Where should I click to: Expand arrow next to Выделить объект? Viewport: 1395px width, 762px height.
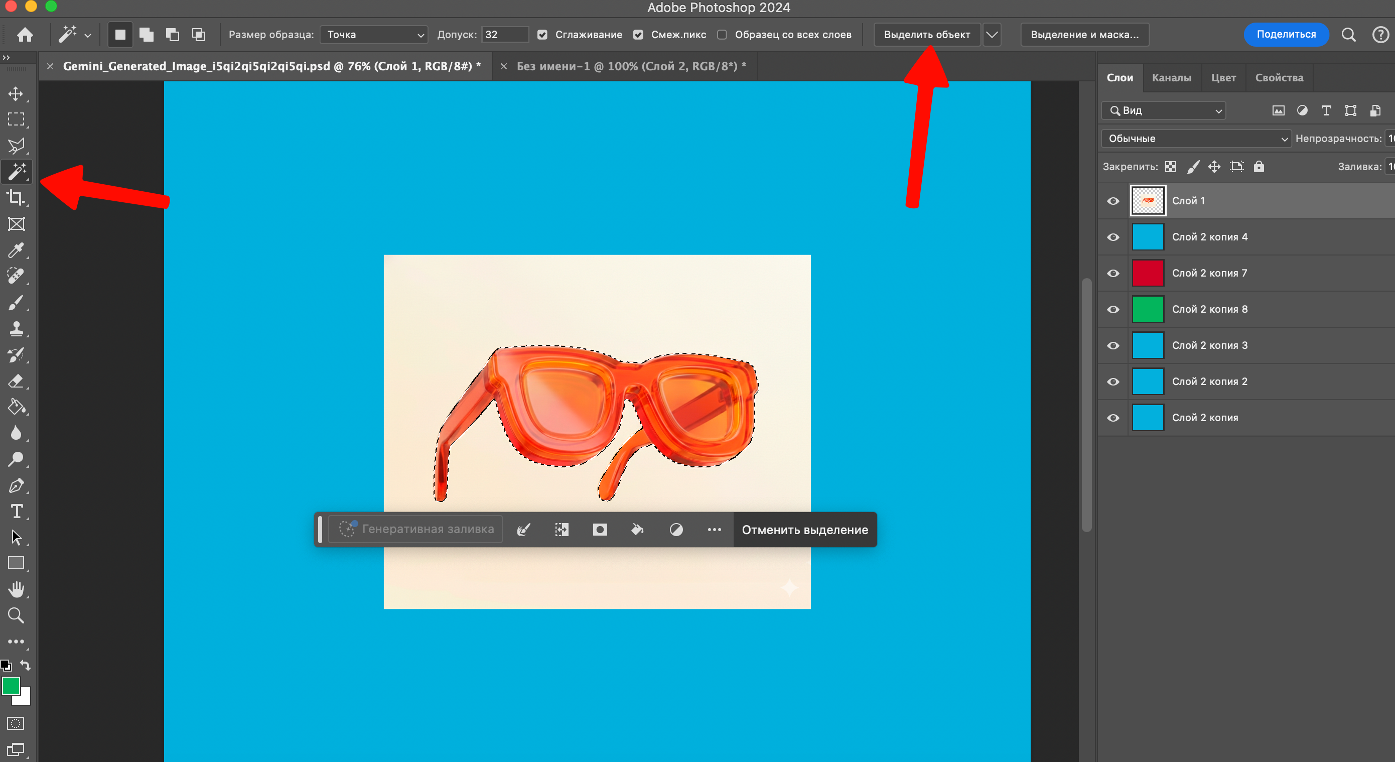point(992,34)
